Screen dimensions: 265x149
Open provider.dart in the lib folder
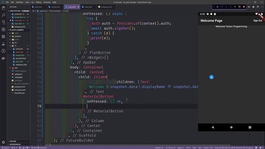(21, 58)
